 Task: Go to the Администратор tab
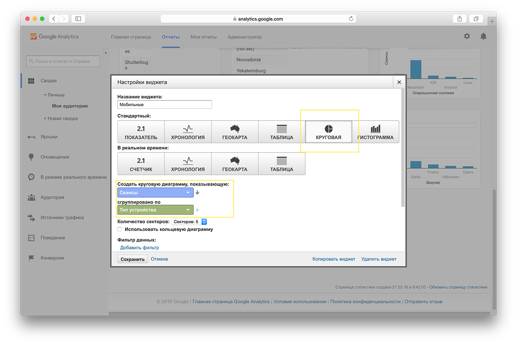tap(245, 37)
